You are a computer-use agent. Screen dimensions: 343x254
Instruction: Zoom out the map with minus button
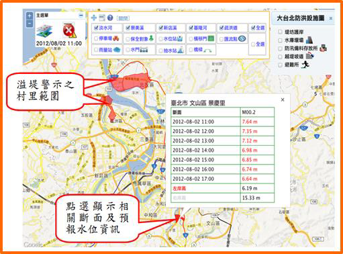pyautogui.click(x=30, y=24)
